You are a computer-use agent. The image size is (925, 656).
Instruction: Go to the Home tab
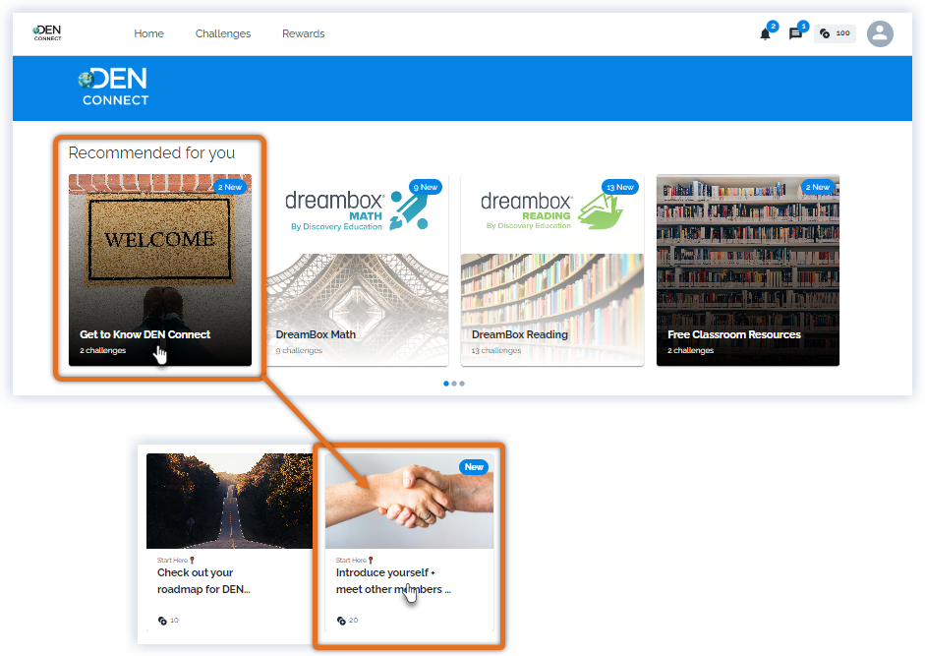tap(148, 33)
